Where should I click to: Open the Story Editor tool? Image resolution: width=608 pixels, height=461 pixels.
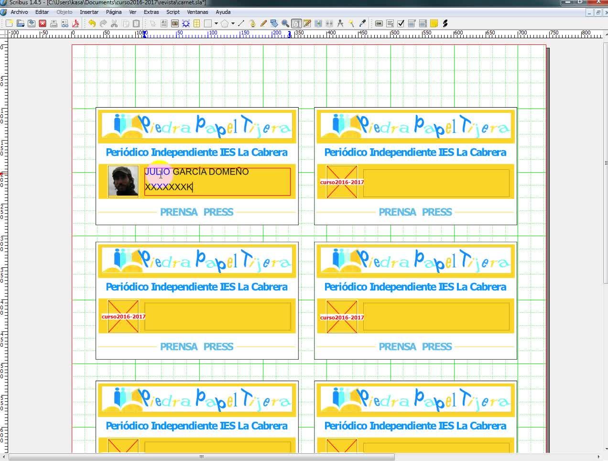pyautogui.click(x=307, y=23)
